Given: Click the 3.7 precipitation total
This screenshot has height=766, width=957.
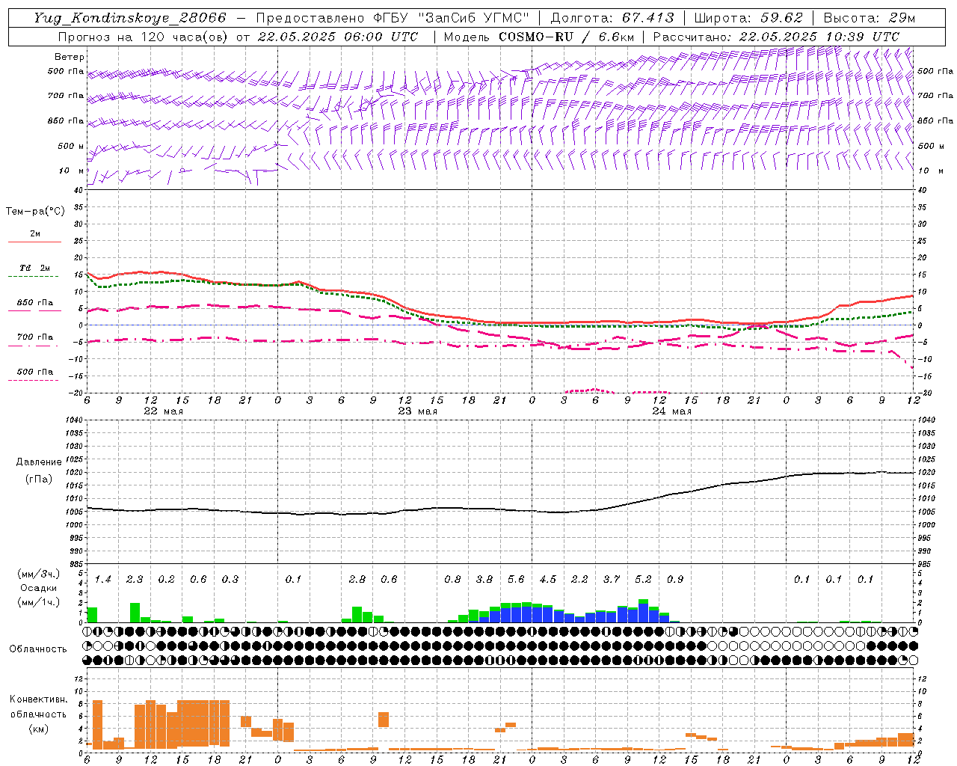Looking at the screenshot, I should (x=612, y=579).
